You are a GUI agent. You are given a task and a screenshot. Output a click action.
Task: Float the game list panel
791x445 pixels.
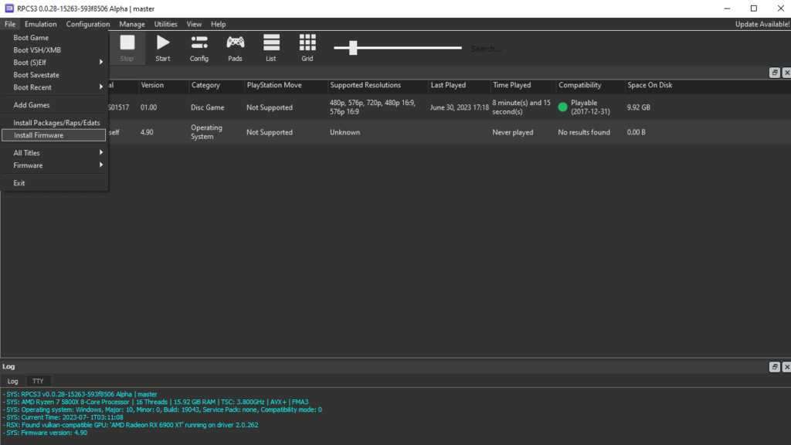point(774,73)
